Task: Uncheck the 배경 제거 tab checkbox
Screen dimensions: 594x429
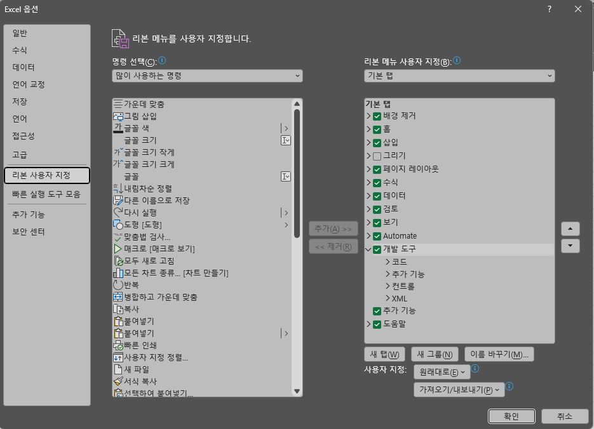Action: click(x=377, y=116)
